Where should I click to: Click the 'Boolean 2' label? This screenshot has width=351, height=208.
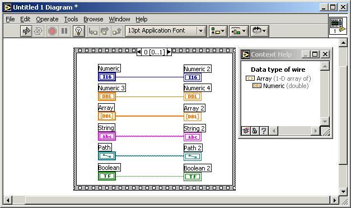[197, 168]
